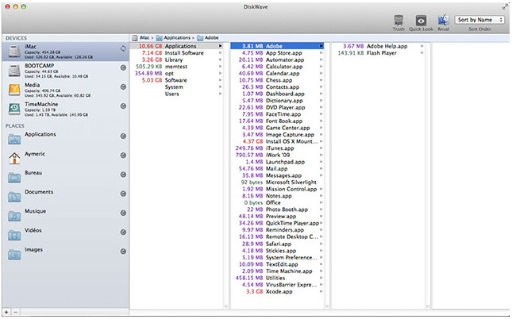Screen dimensions: 512x319
Task: Click the circle button beside Musique
Action: (123, 213)
